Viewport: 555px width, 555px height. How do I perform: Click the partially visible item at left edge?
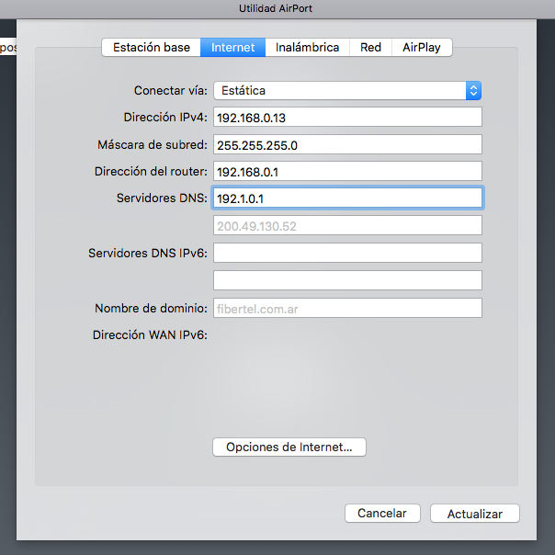click(x=7, y=46)
